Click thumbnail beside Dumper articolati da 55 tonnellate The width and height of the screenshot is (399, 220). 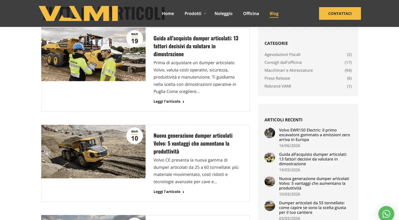270,206
